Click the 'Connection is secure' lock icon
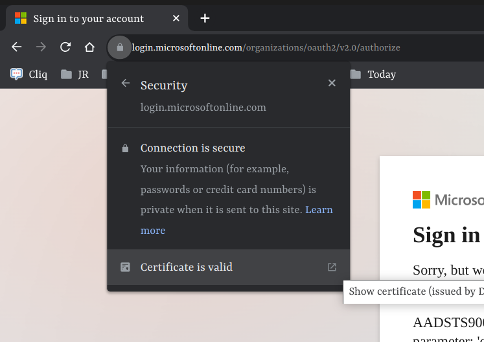Image resolution: width=484 pixels, height=342 pixels. click(x=126, y=148)
